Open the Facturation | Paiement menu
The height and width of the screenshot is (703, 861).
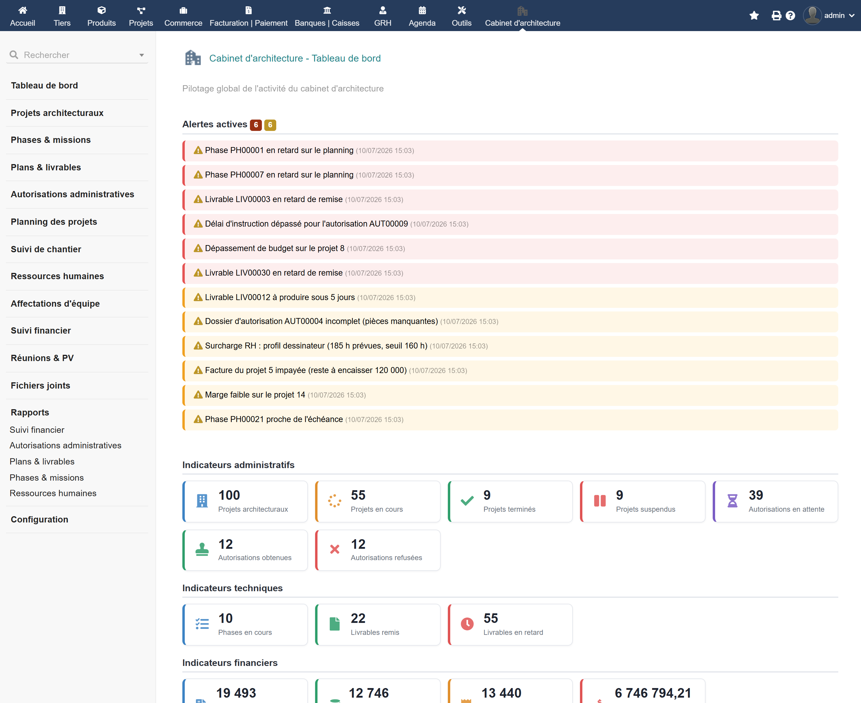click(x=248, y=16)
